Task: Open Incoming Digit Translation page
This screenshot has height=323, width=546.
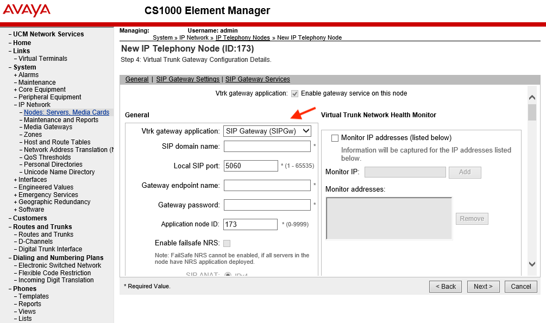Action: point(56,280)
